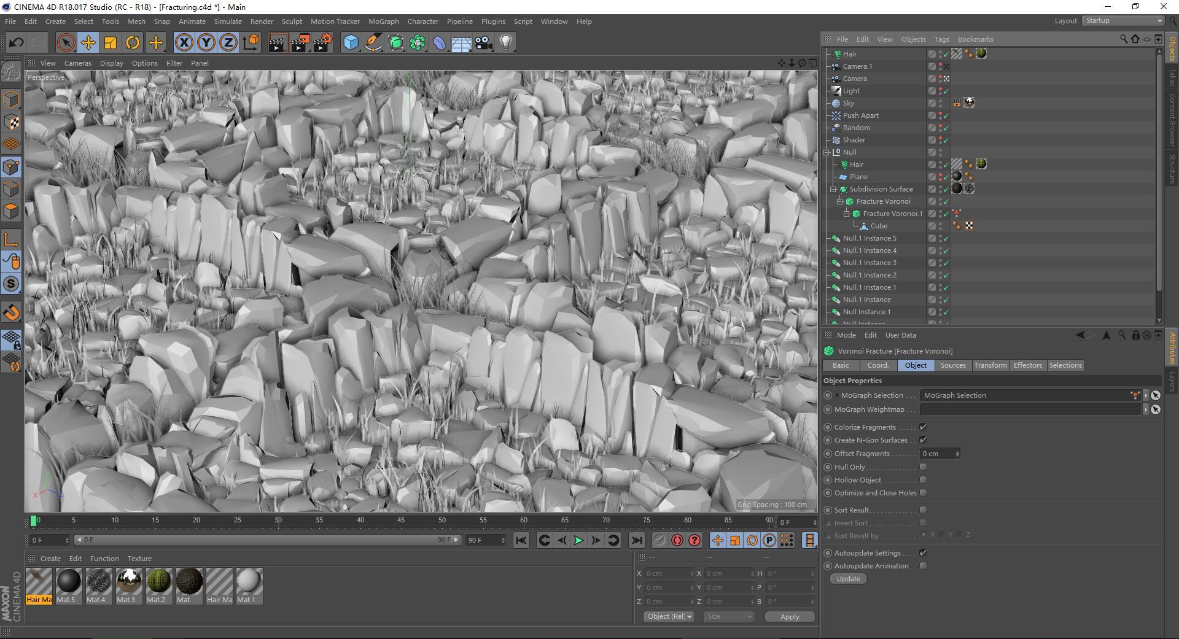
Task: Open the Object (Rel) coordinate dropdown
Action: click(669, 616)
